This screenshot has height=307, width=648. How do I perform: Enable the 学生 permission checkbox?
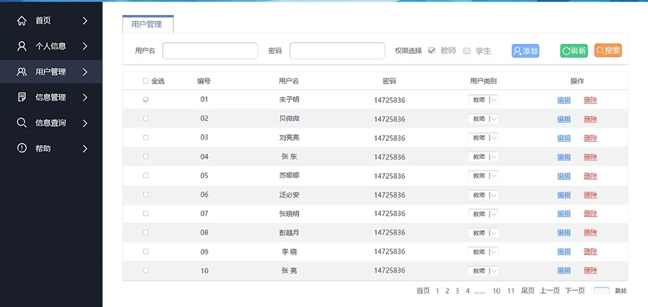(467, 51)
